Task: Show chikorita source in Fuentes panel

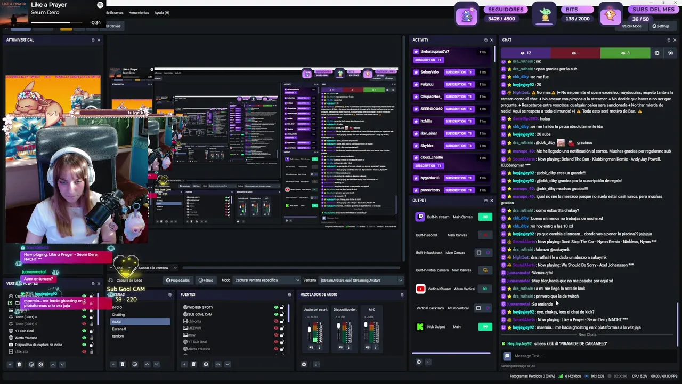Action: (276, 321)
